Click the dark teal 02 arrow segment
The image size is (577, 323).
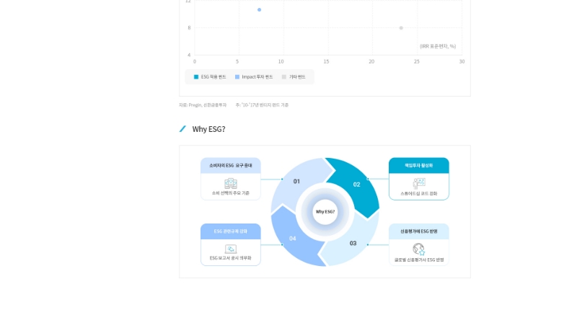coord(355,184)
